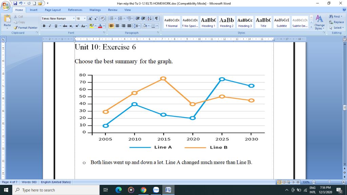Save the document from Quick Access toolbar

pyautogui.click(x=15, y=3)
